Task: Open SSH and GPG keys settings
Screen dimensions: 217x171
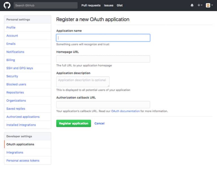Action: tap(28, 68)
